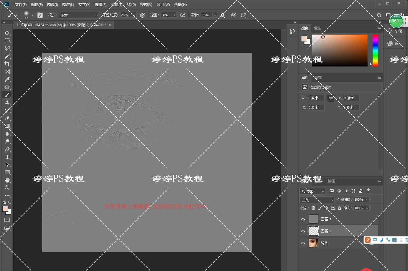The height and width of the screenshot is (271, 408).
Task: Select the Crop tool
Action: point(7,64)
